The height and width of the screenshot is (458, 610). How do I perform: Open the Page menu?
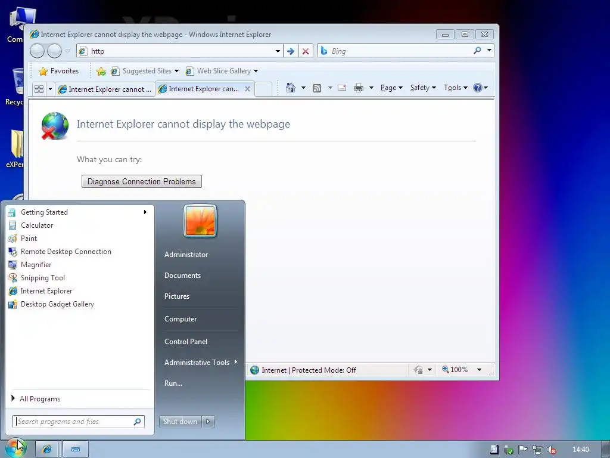point(391,88)
